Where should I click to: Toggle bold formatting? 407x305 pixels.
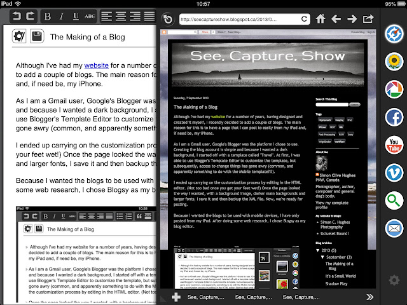point(48,17)
